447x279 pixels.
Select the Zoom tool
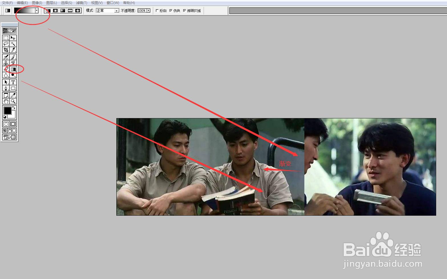coord(13,101)
